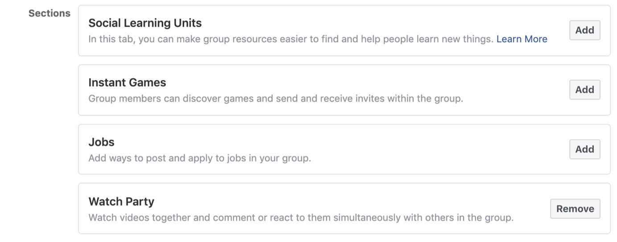This screenshot has width=617, height=242.
Task: Click the 'Add ways to post' description
Action: click(199, 158)
